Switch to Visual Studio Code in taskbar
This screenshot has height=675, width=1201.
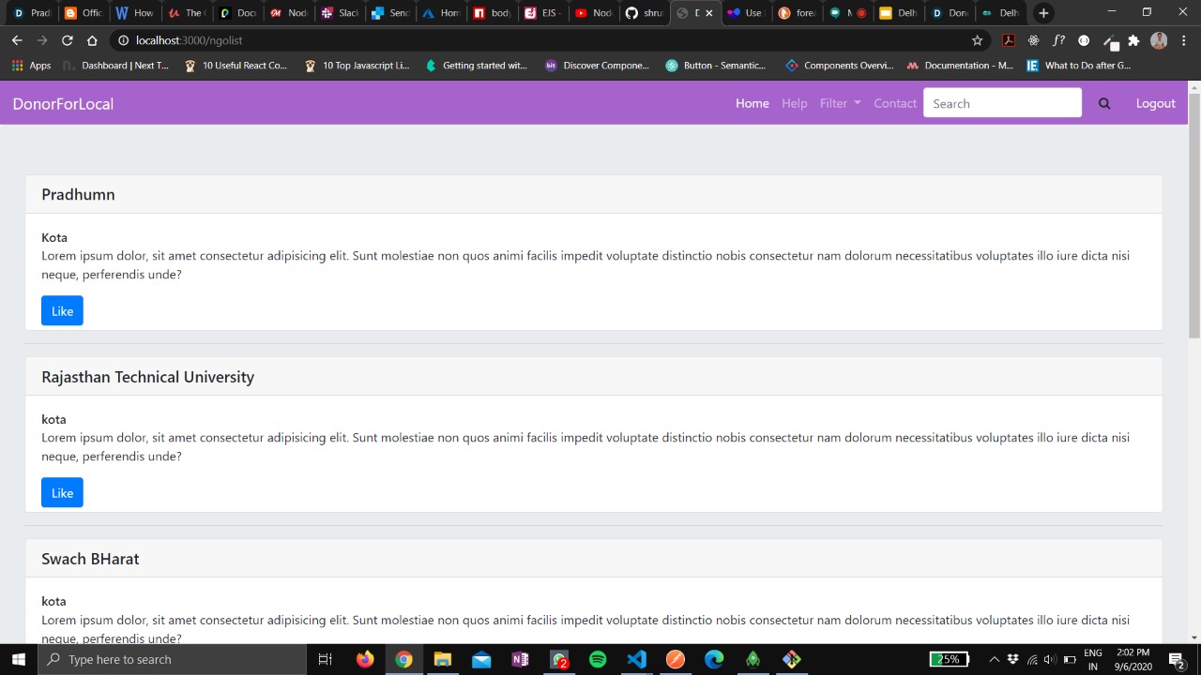[636, 659]
